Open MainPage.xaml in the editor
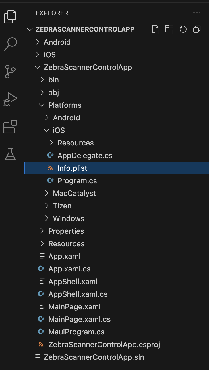The width and height of the screenshot is (209, 370). (74, 307)
